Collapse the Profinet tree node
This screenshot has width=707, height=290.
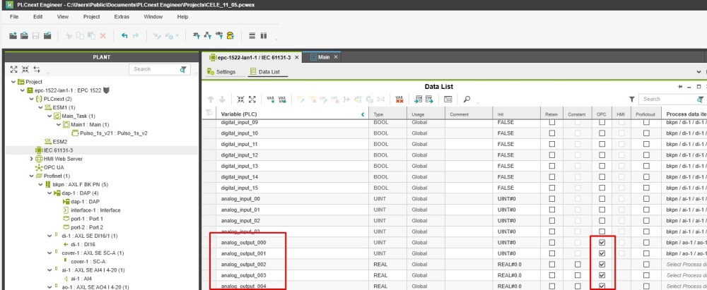(x=31, y=176)
